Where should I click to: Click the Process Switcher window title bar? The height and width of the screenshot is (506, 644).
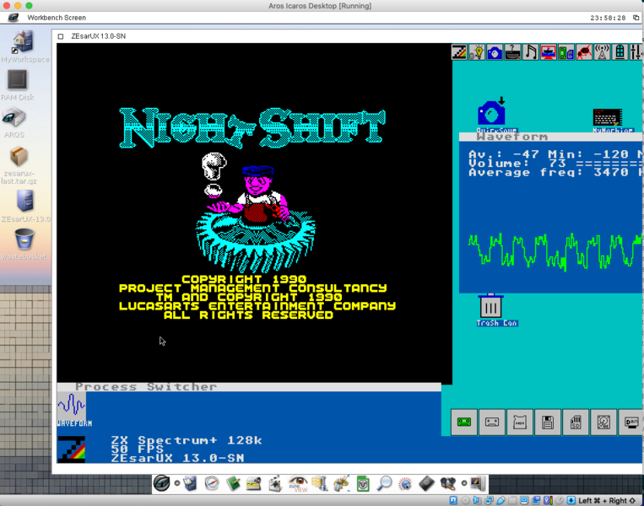point(249,387)
